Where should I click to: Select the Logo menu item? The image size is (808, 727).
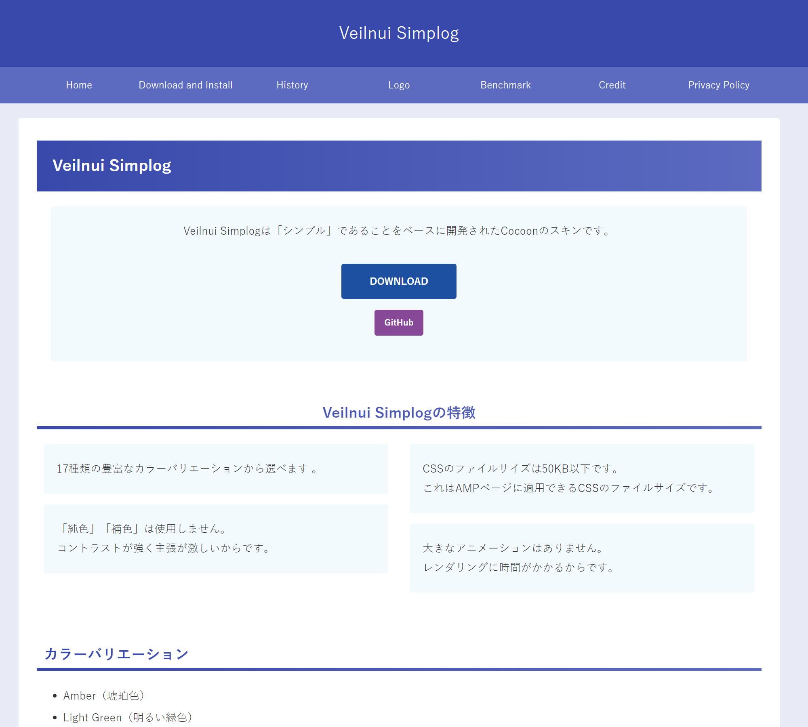click(x=399, y=85)
